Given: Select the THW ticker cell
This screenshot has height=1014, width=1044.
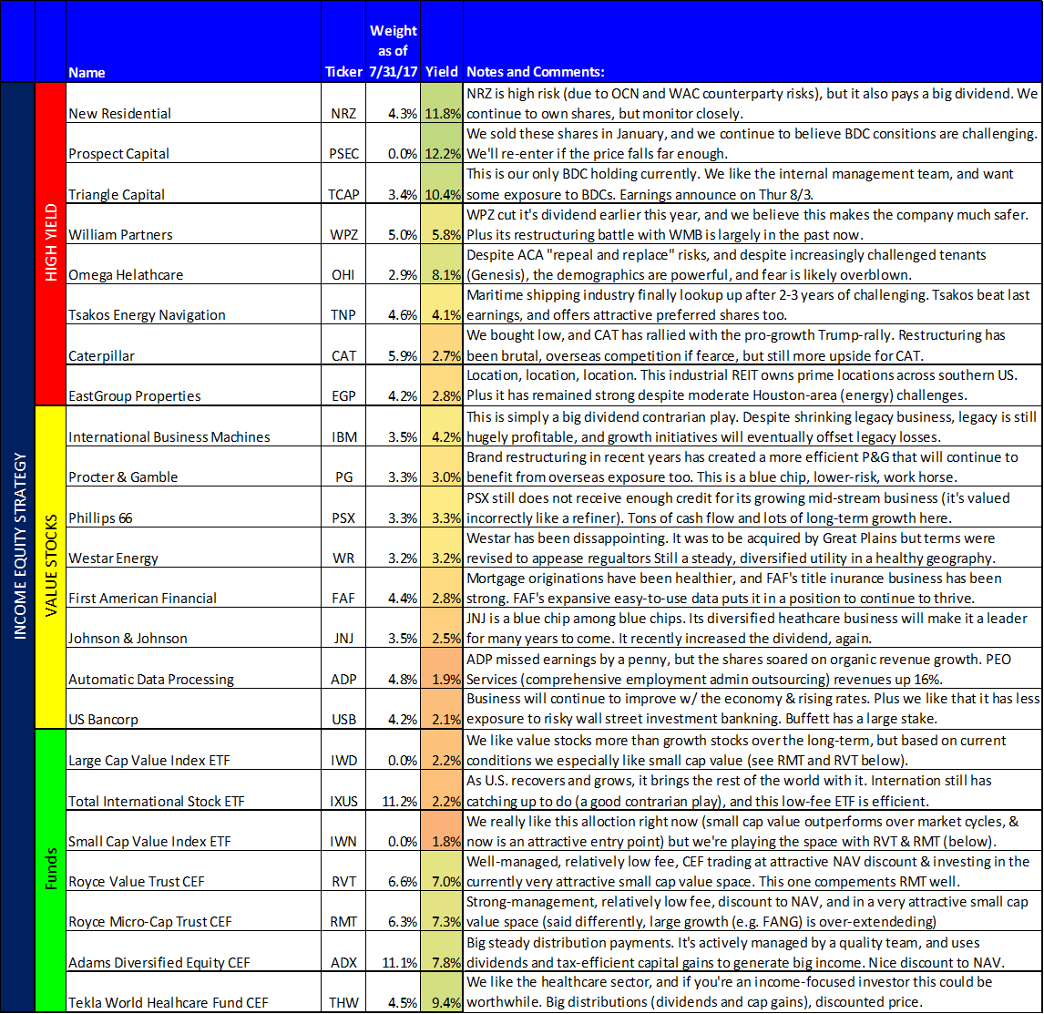Looking at the screenshot, I should click(343, 992).
